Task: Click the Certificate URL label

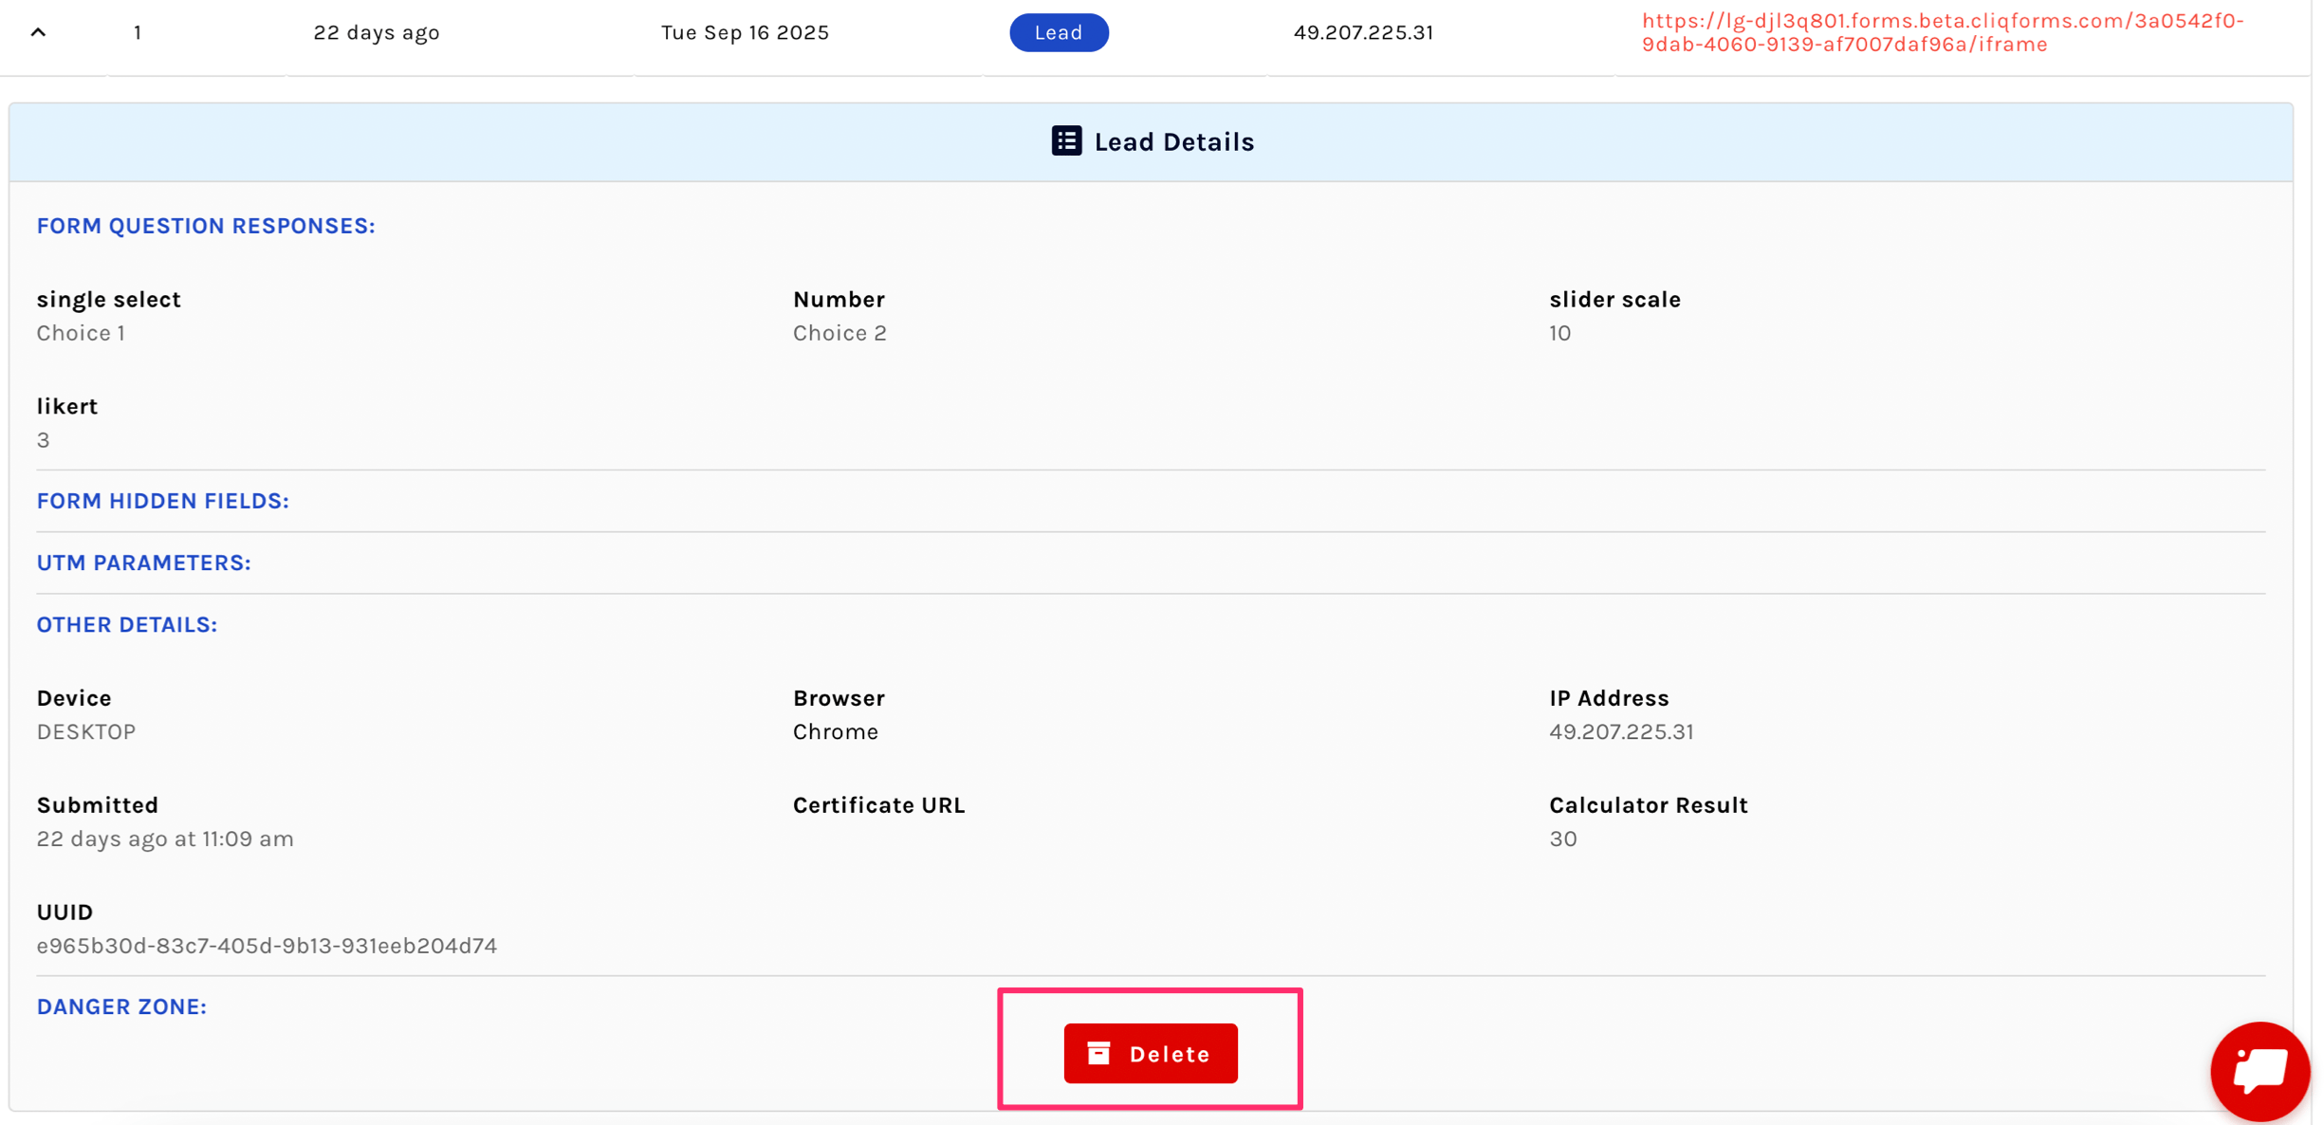Action: (x=878, y=804)
